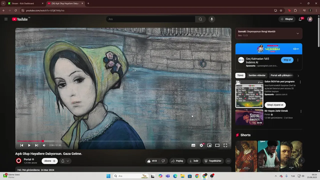Image resolution: width=320 pixels, height=180 pixels.
Task: Show more filter chips with arrow
Action: pos(298,76)
